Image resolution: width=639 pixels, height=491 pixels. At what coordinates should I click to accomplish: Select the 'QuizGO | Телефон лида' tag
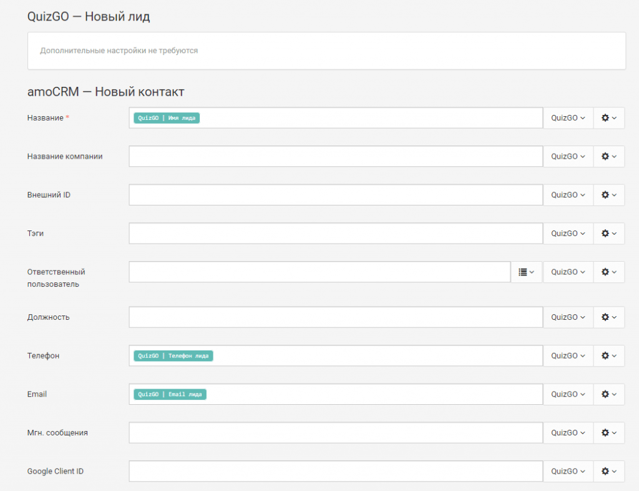coord(173,356)
